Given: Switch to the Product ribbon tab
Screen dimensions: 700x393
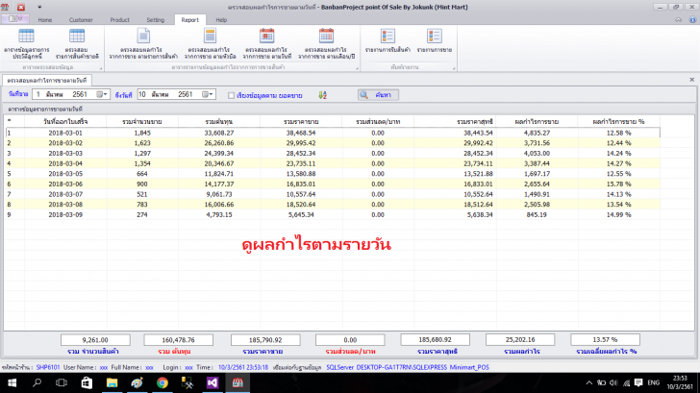Looking at the screenshot, I should pos(119,20).
